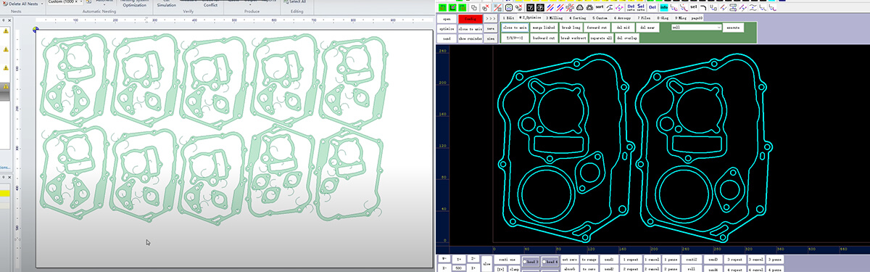
Task: Click the first green toolbar icon
Action: pyautogui.click(x=442, y=7)
